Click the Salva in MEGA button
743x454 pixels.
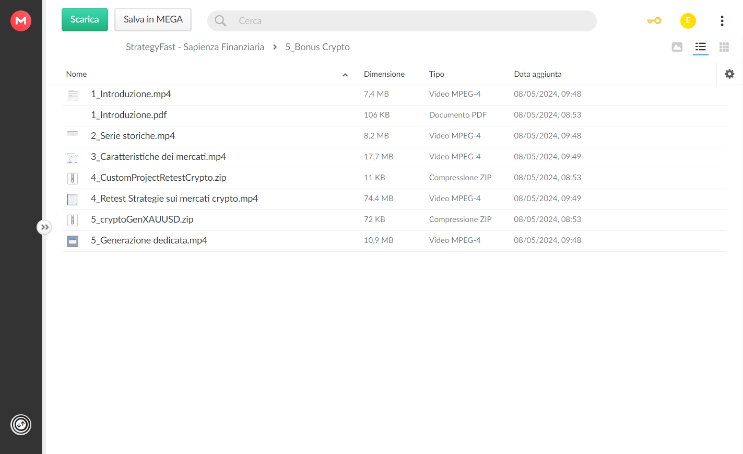tap(153, 19)
